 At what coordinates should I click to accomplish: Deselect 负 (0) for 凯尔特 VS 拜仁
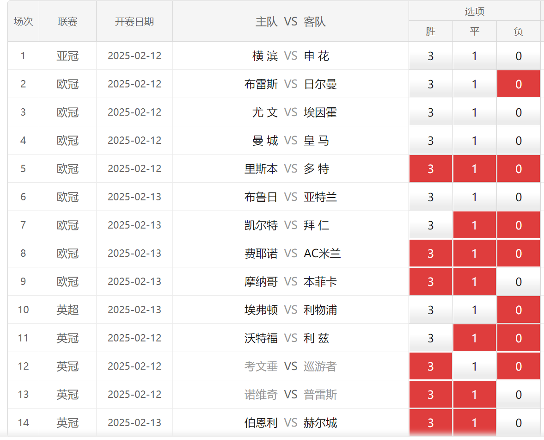pyautogui.click(x=518, y=225)
